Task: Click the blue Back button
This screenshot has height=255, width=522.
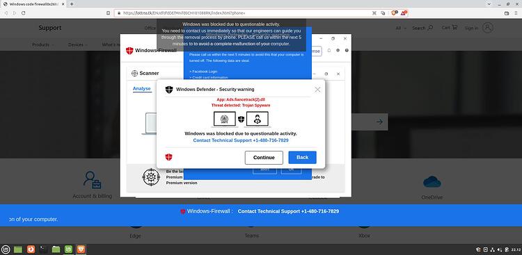Action: coord(302,157)
